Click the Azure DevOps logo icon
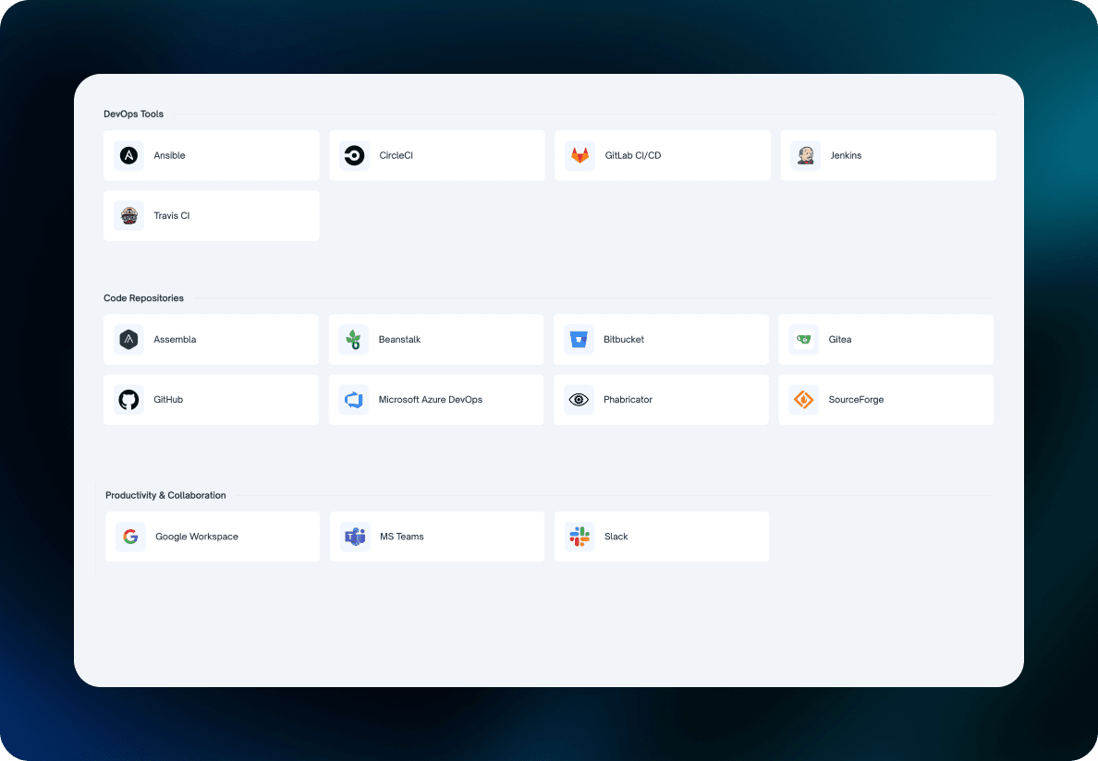This screenshot has height=761, width=1098. tap(354, 399)
